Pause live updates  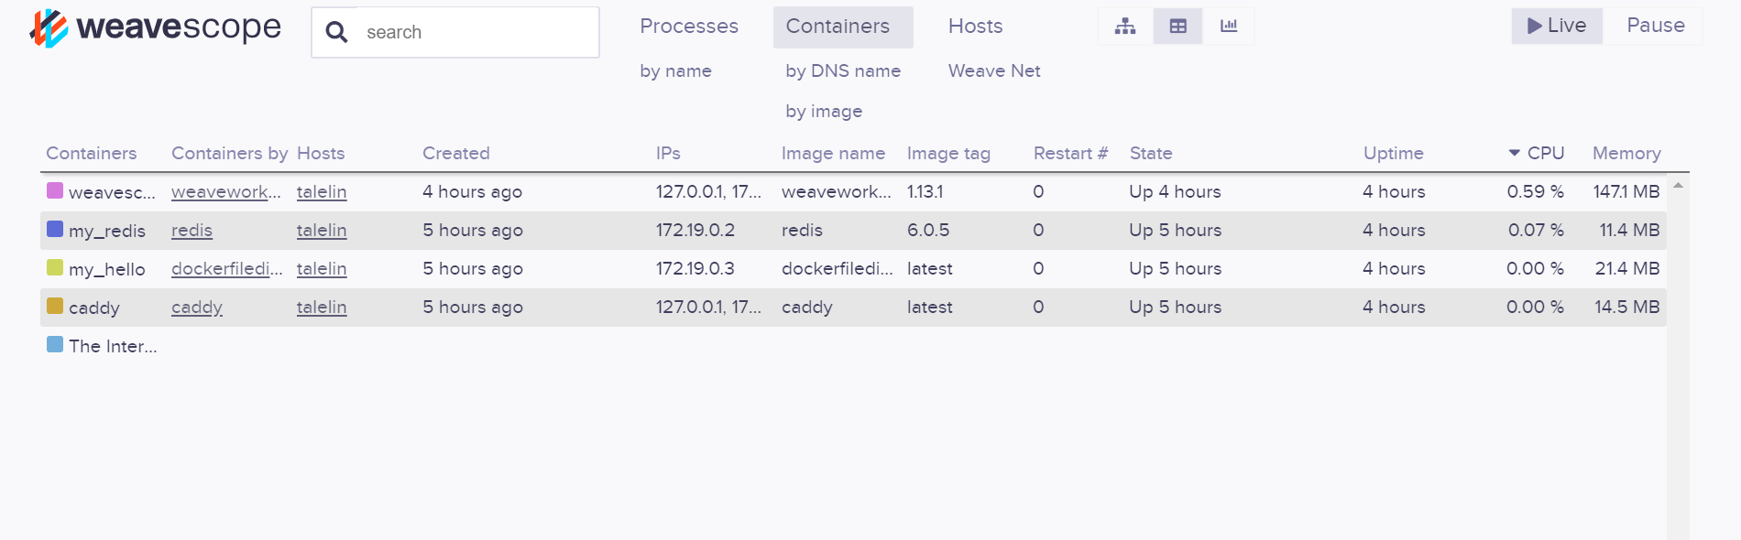click(x=1656, y=26)
